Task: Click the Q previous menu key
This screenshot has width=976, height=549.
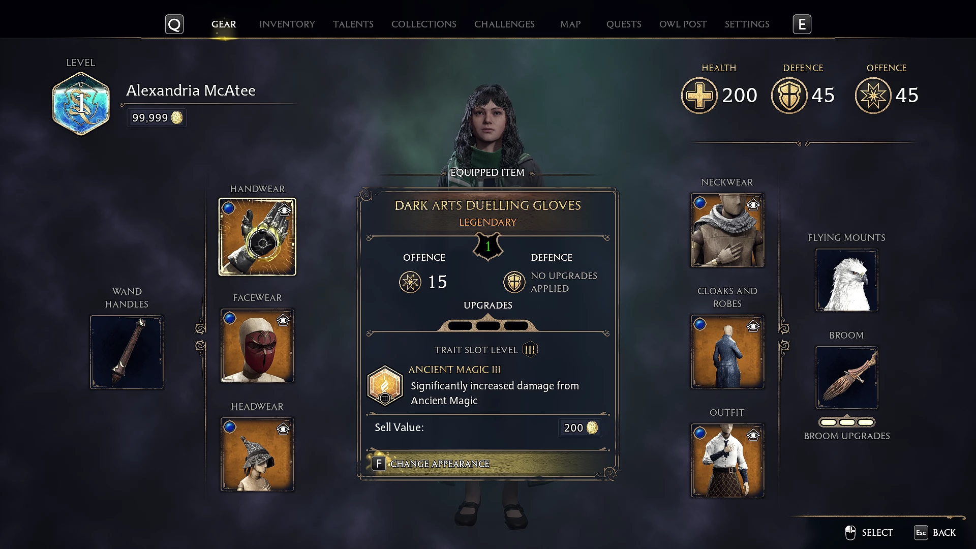Action: pyautogui.click(x=174, y=24)
